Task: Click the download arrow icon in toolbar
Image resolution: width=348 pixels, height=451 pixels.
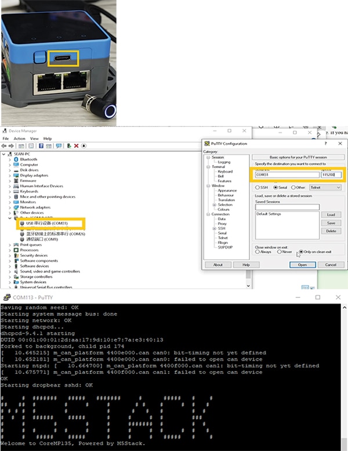Action: 84,146
